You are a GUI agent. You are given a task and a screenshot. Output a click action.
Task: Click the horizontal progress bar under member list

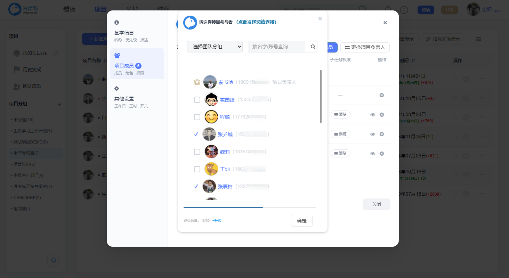[250, 207]
